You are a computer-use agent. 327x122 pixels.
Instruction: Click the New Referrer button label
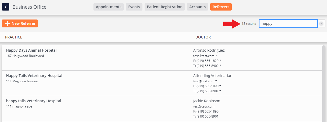24,23
